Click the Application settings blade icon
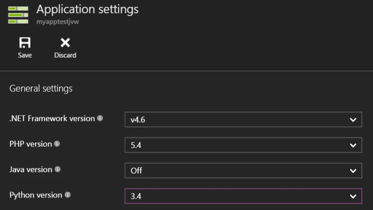This screenshot has width=373, height=210. click(18, 15)
